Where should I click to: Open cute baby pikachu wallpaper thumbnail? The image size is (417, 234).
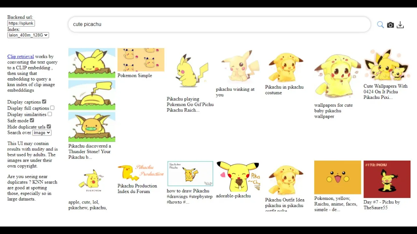338,75
